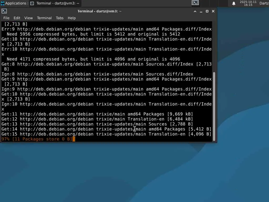Click the 'Get:15' Translation-en line
This screenshot has width=269, height=202.
[106, 134]
